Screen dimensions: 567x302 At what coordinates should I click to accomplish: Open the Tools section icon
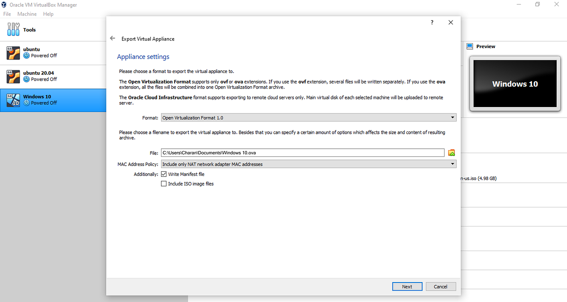click(13, 29)
